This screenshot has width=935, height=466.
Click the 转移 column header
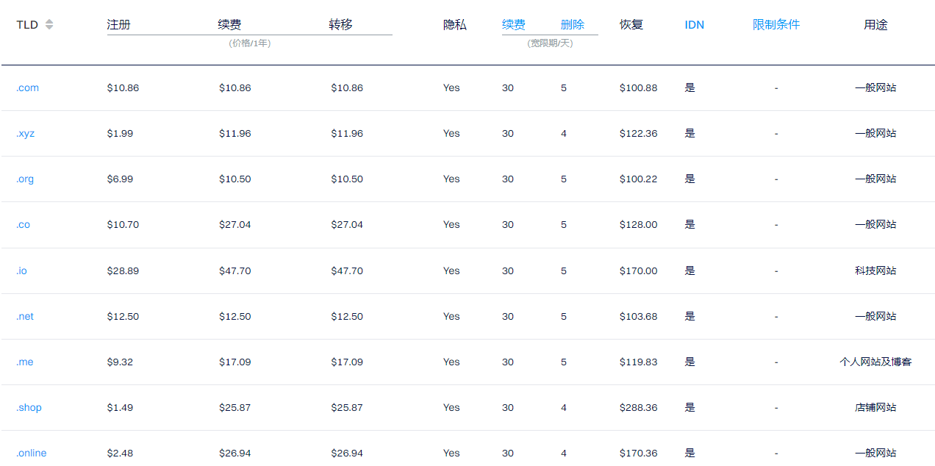pyautogui.click(x=340, y=25)
